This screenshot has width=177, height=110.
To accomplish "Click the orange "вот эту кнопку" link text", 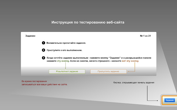I will click(x=130, y=61).
